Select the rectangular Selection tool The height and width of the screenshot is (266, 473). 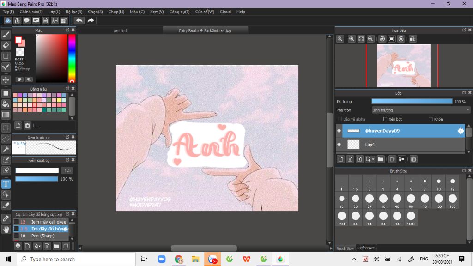coord(6,127)
